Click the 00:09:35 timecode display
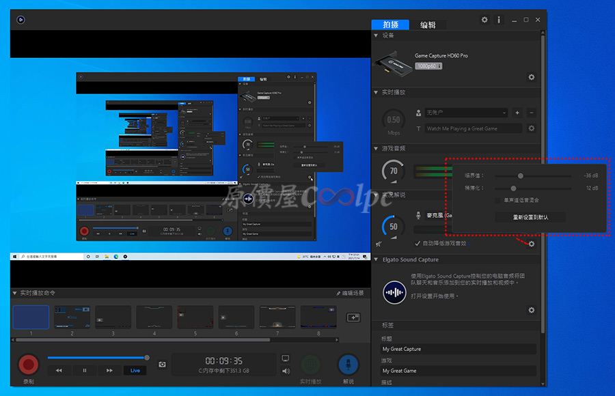Image resolution: width=615 pixels, height=396 pixels. tap(223, 360)
